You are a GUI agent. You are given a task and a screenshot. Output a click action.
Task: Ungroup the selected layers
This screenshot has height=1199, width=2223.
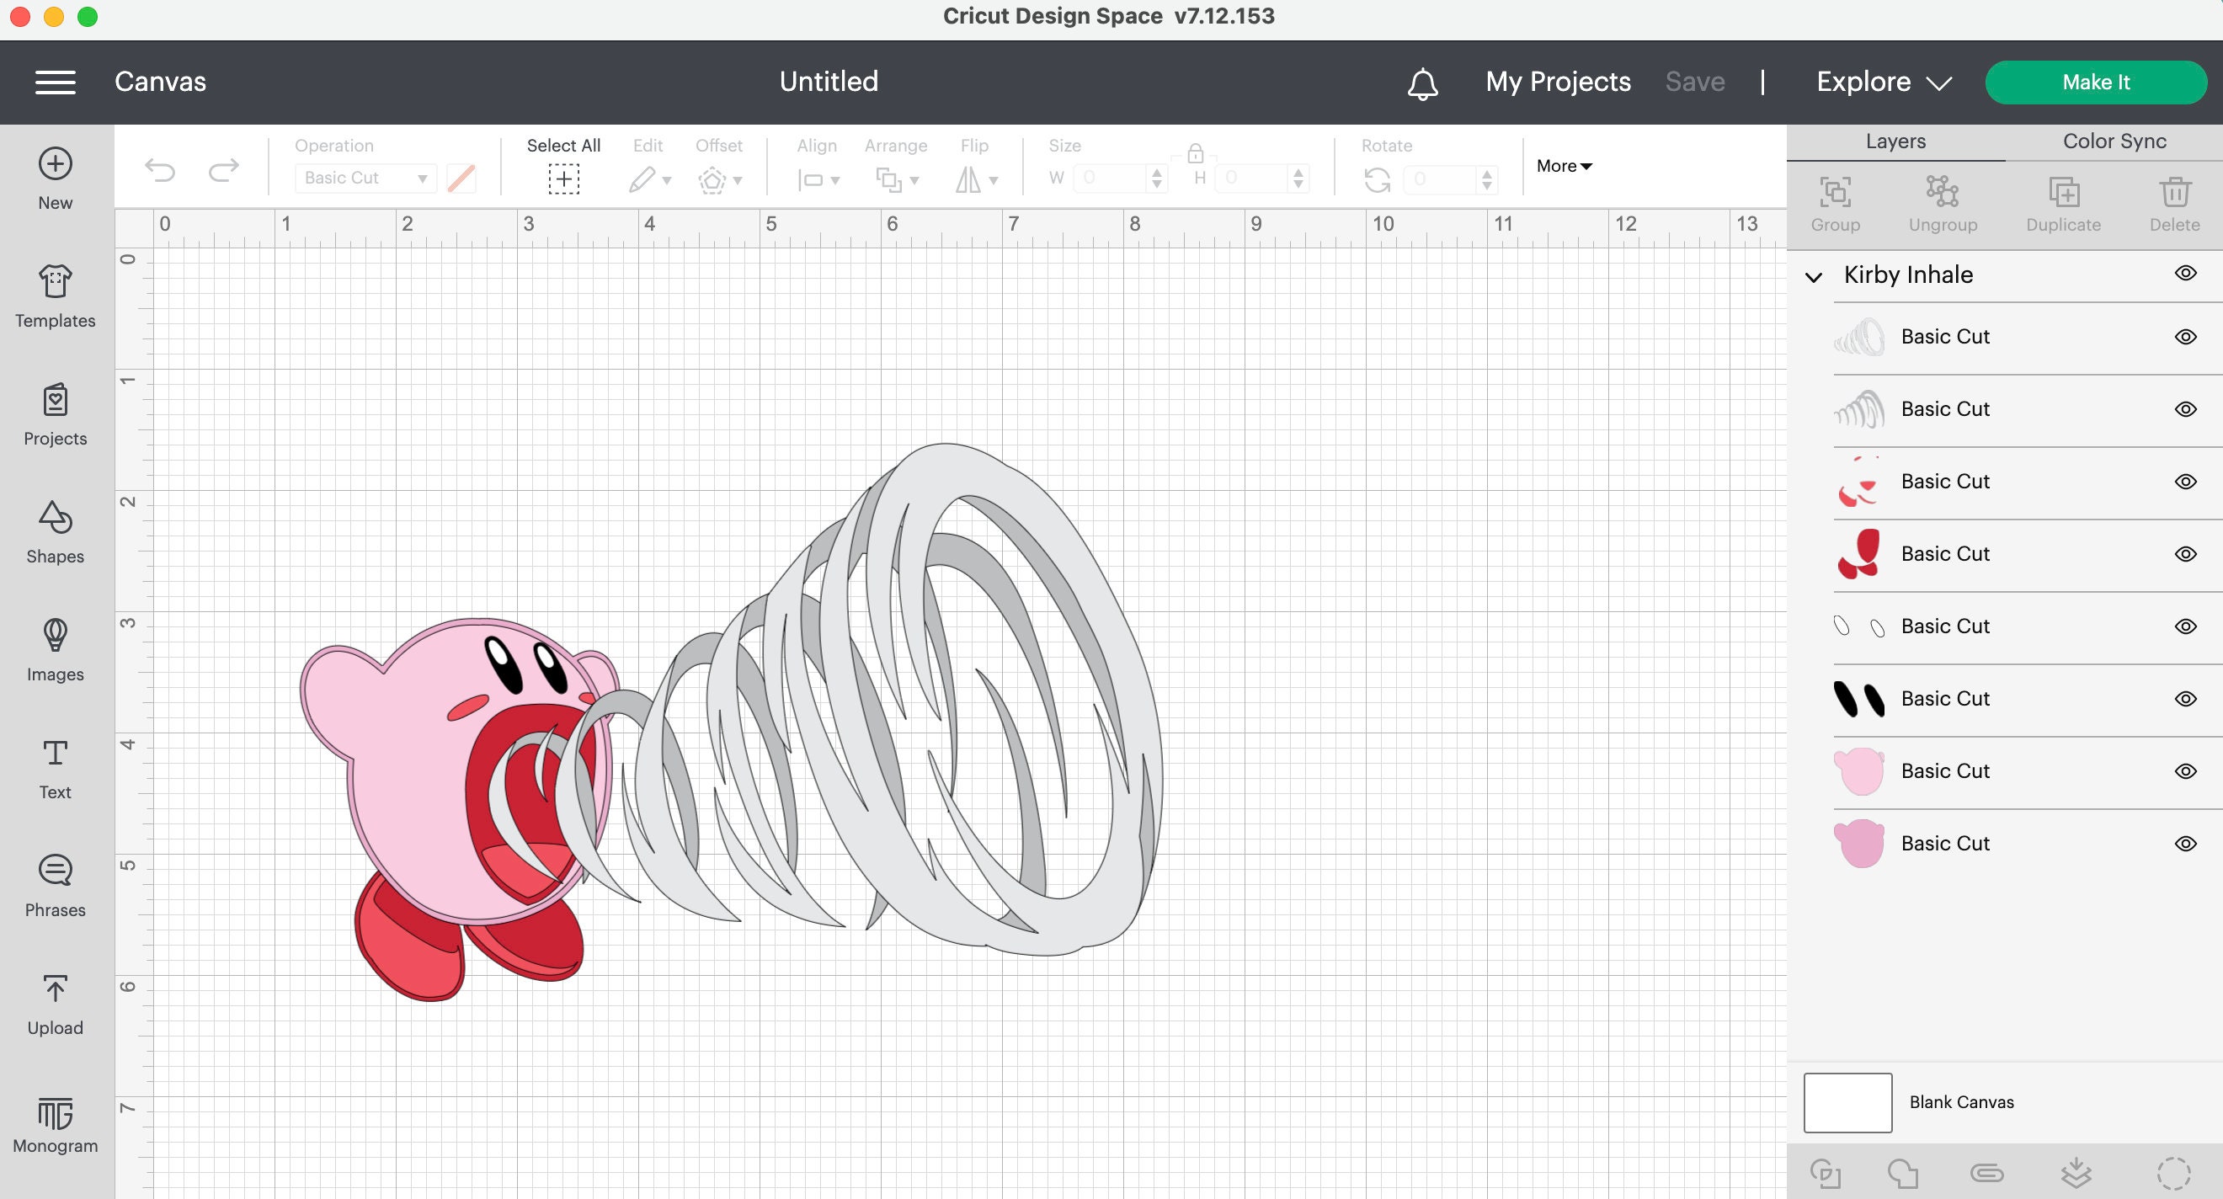click(1943, 203)
